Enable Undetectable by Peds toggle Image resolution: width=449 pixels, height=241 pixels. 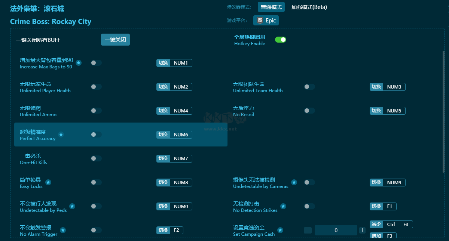pos(96,206)
